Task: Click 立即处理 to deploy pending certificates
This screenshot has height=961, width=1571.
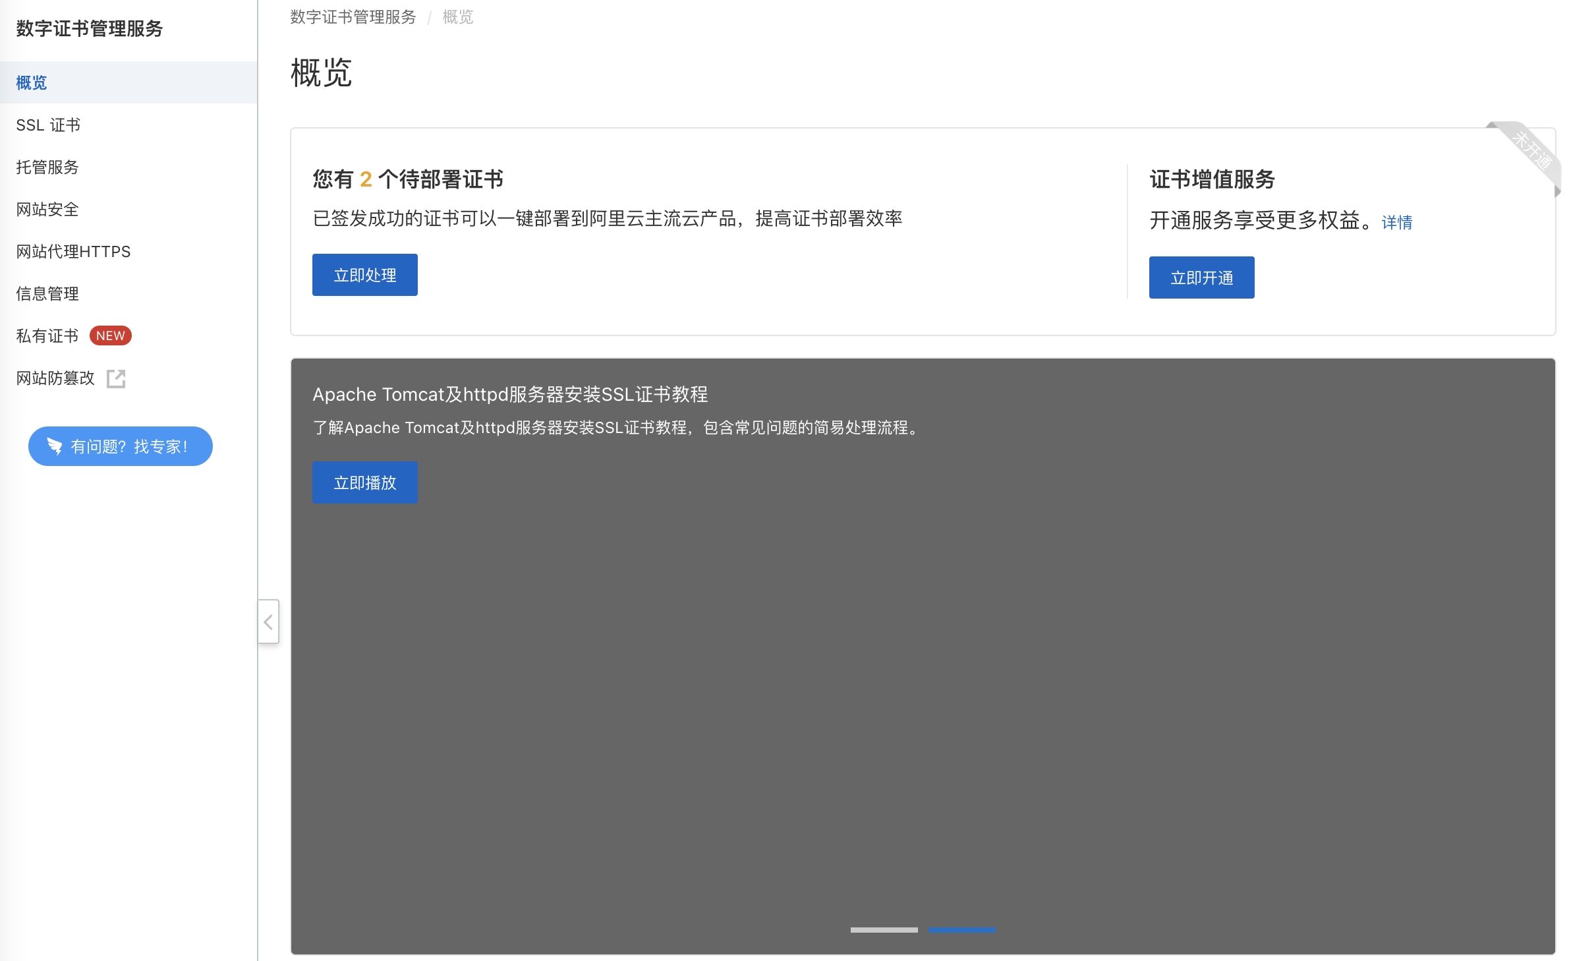Action: pos(364,274)
